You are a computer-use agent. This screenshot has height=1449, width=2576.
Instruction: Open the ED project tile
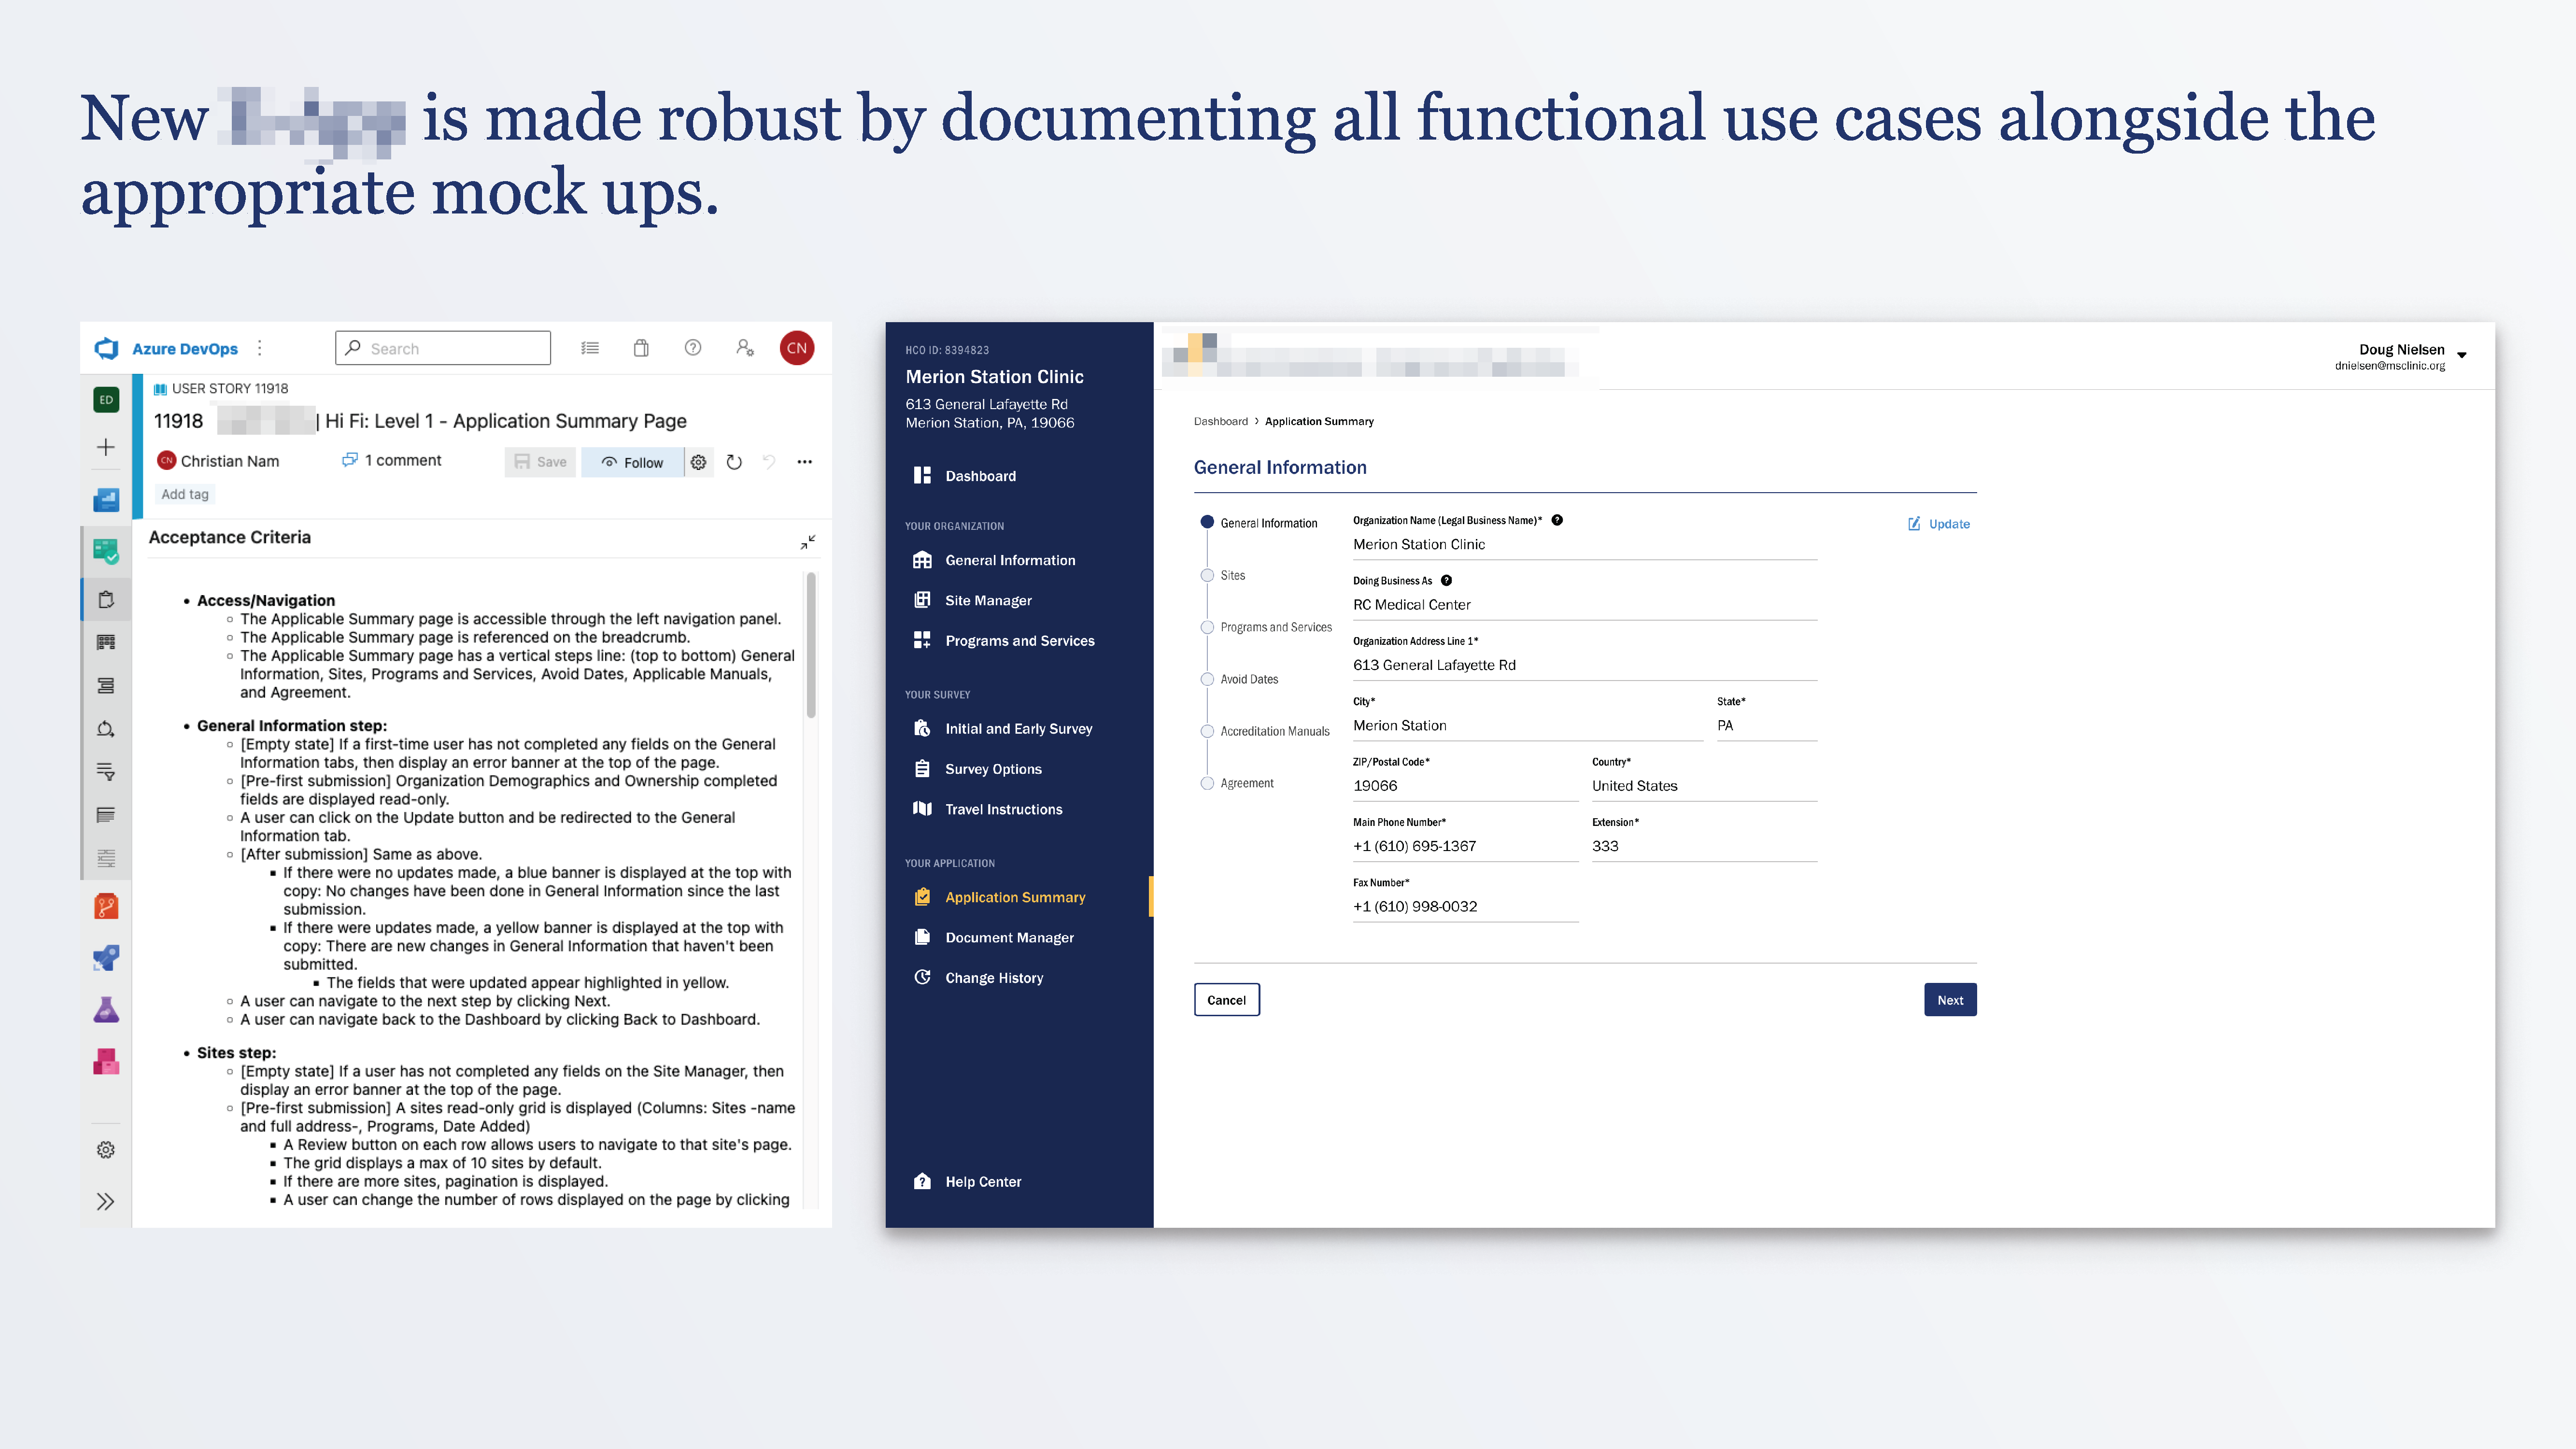coord(106,400)
